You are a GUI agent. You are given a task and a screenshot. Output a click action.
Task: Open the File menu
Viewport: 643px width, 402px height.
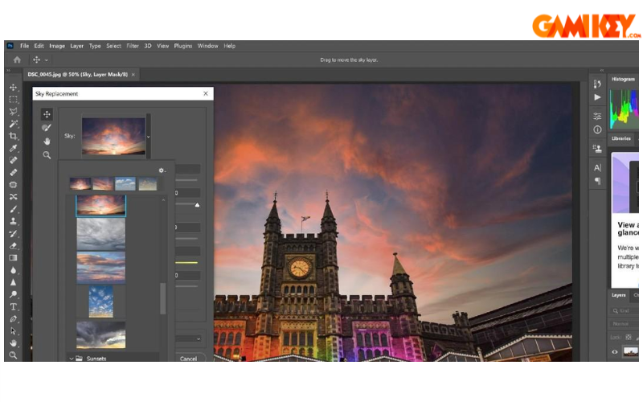pos(25,46)
